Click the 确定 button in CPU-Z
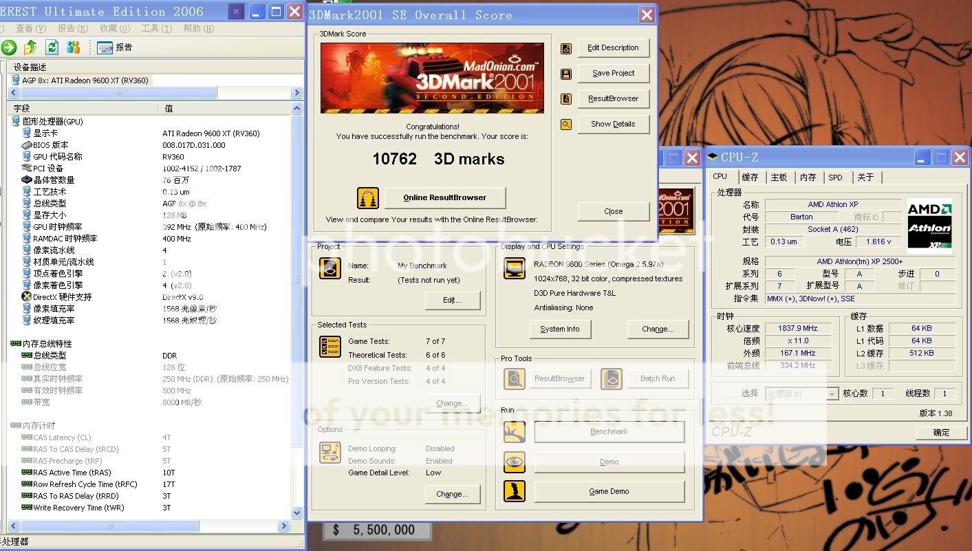The height and width of the screenshot is (551, 972). (941, 433)
